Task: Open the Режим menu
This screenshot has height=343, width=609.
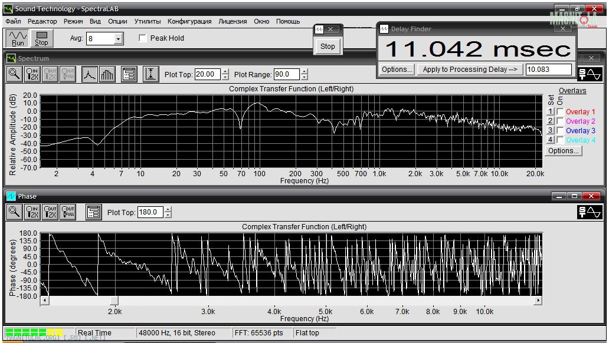Action: click(x=73, y=21)
